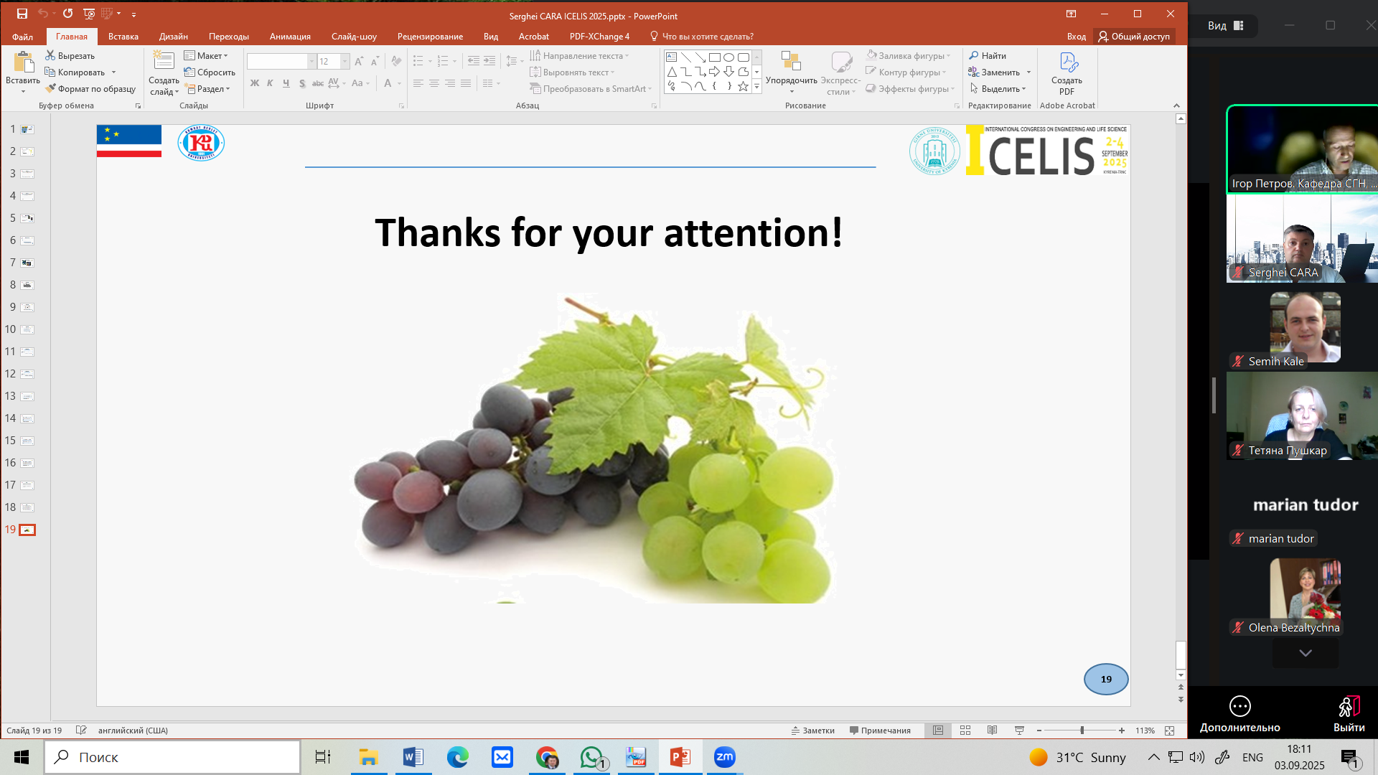The image size is (1378, 775).
Task: Open the Animation (Анимация) tab
Action: [290, 37]
